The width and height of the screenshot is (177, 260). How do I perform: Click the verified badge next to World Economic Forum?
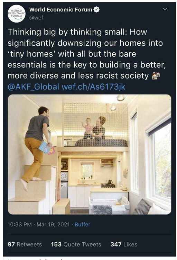click(96, 9)
